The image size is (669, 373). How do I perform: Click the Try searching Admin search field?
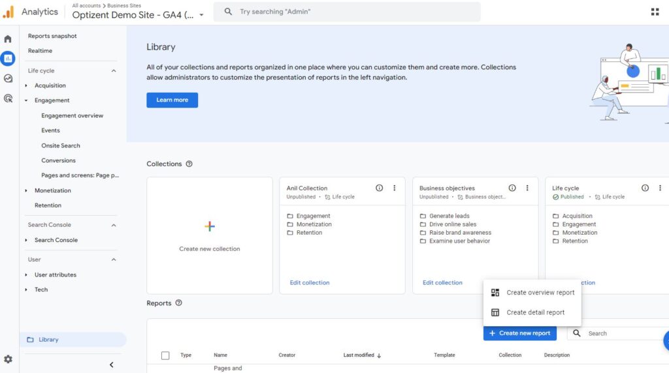pyautogui.click(x=353, y=12)
